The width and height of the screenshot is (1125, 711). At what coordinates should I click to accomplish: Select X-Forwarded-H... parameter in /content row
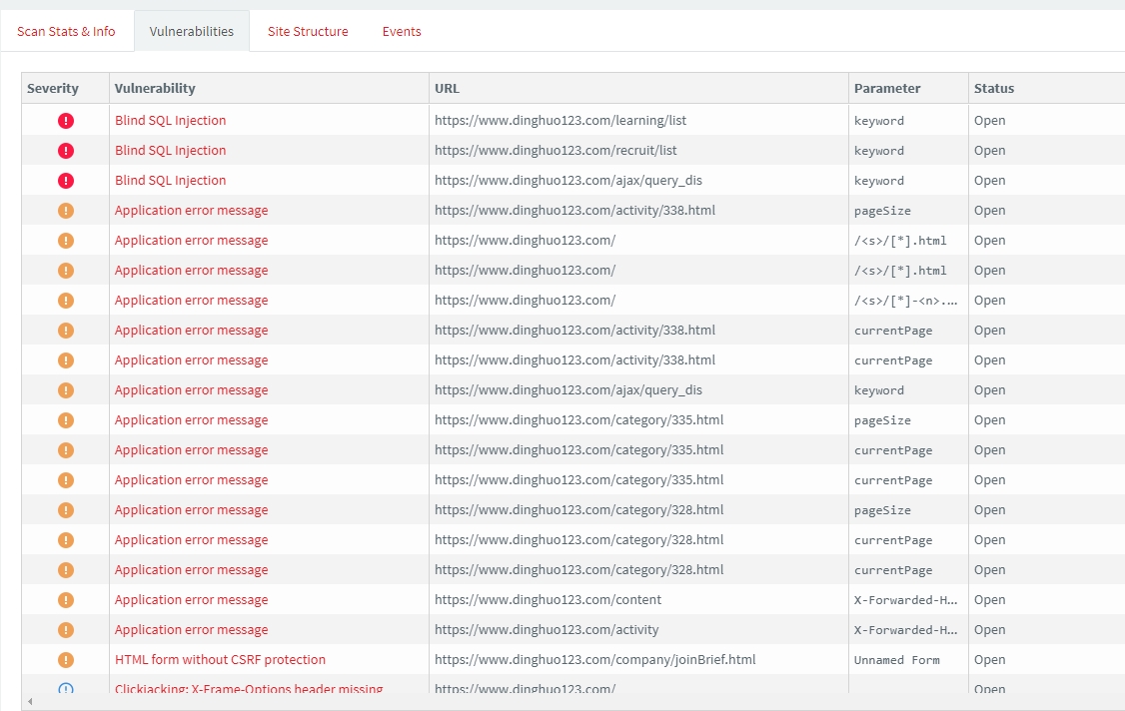point(905,600)
